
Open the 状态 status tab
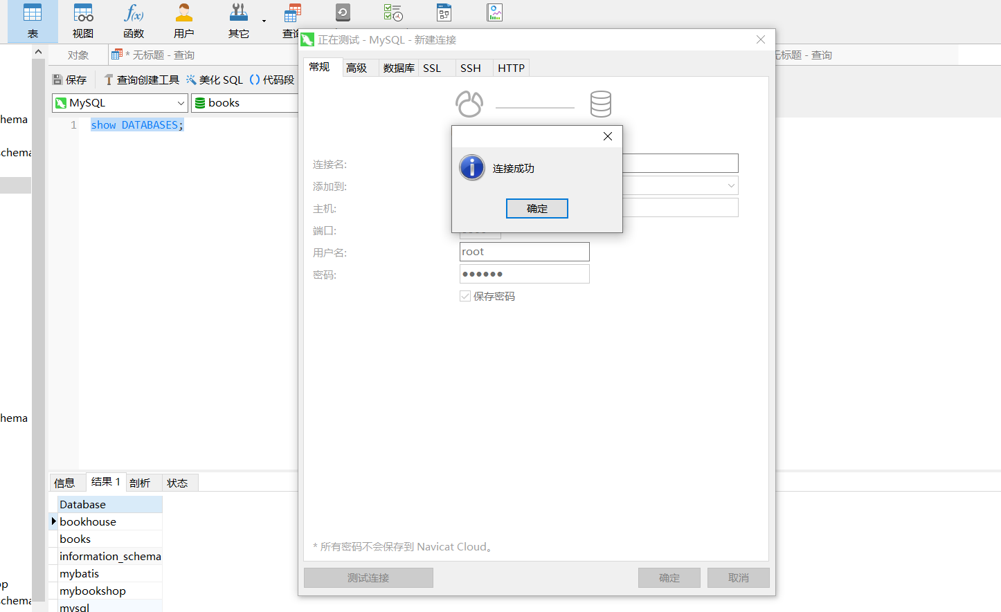pos(177,483)
